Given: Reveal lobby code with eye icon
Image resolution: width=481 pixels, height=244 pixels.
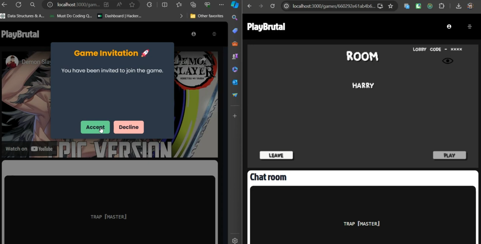Looking at the screenshot, I should [448, 61].
